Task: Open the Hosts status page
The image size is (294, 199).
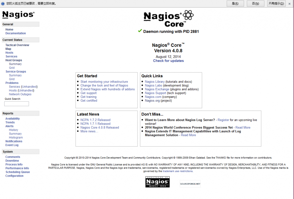Action: 9,53
